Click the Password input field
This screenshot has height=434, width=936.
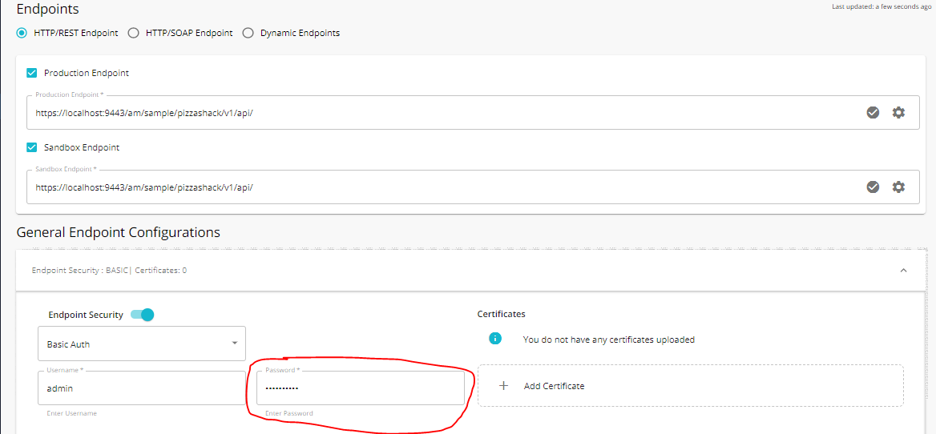[361, 388]
